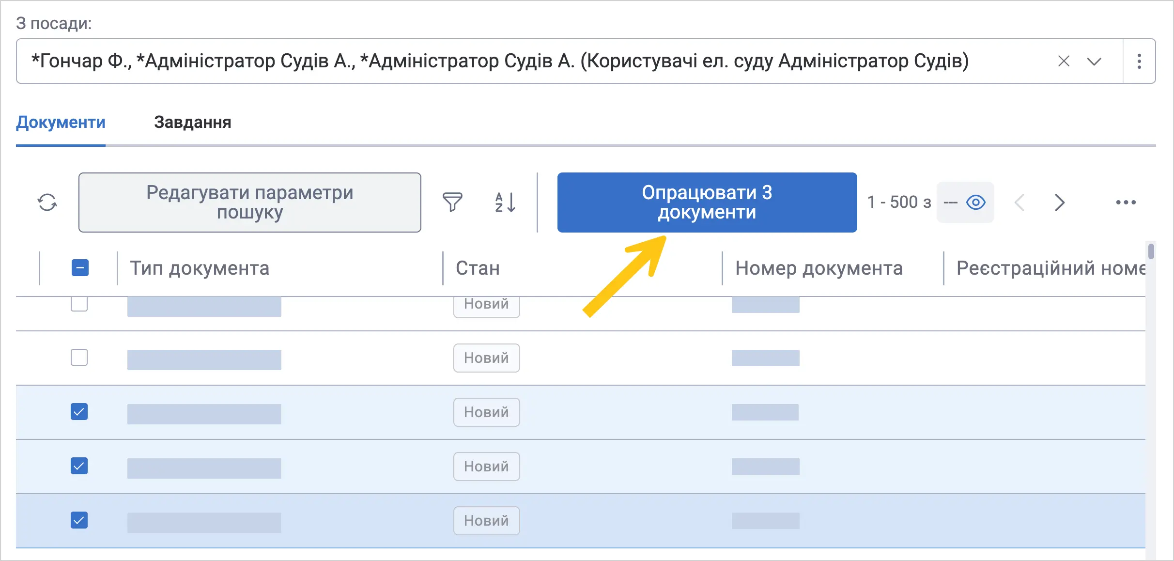The width and height of the screenshot is (1174, 561).
Task: Refresh the document list
Action: [47, 203]
